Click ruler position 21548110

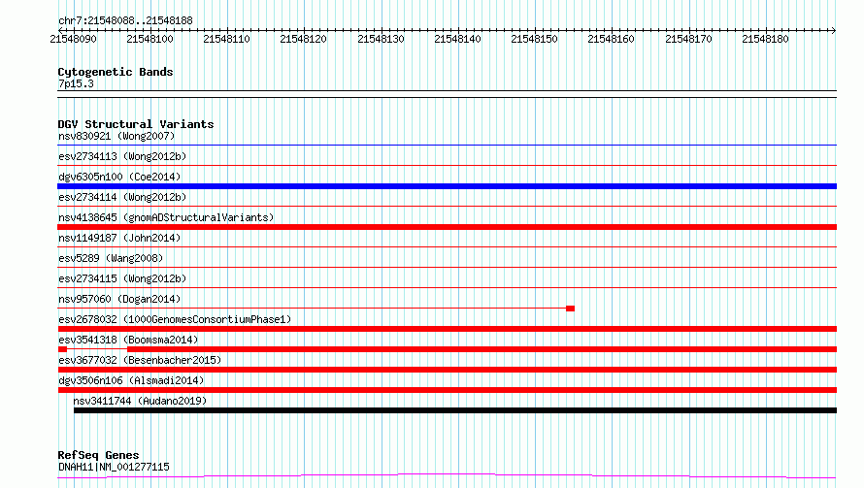(x=226, y=39)
